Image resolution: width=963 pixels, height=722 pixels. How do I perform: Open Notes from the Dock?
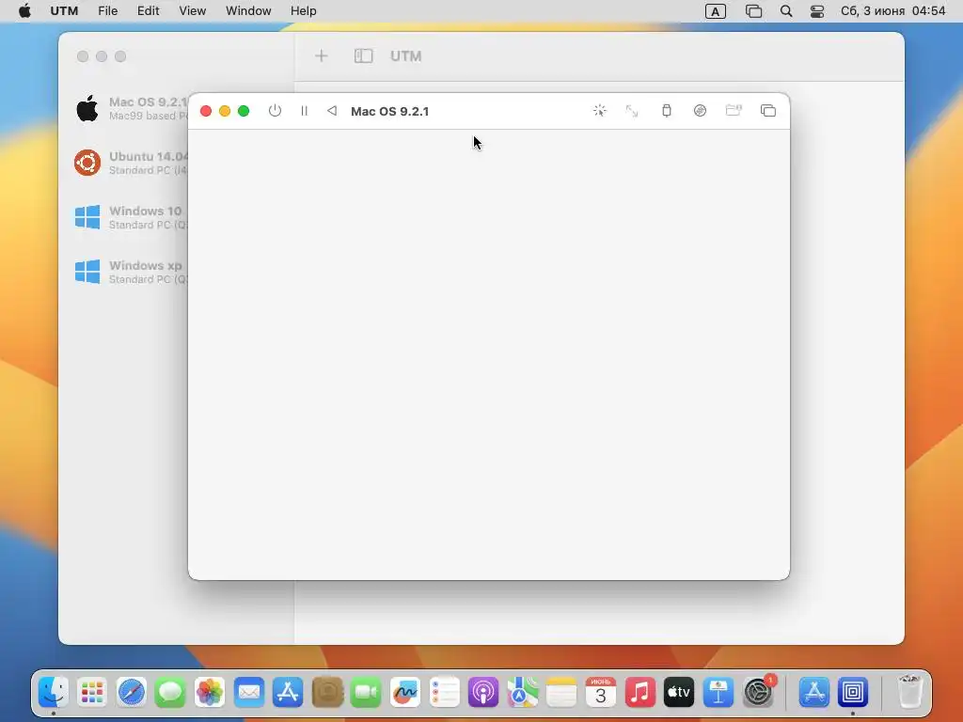562,693
